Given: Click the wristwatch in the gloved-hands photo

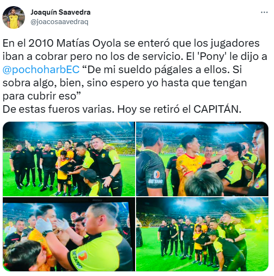Looking at the screenshot, I should click(45, 234).
